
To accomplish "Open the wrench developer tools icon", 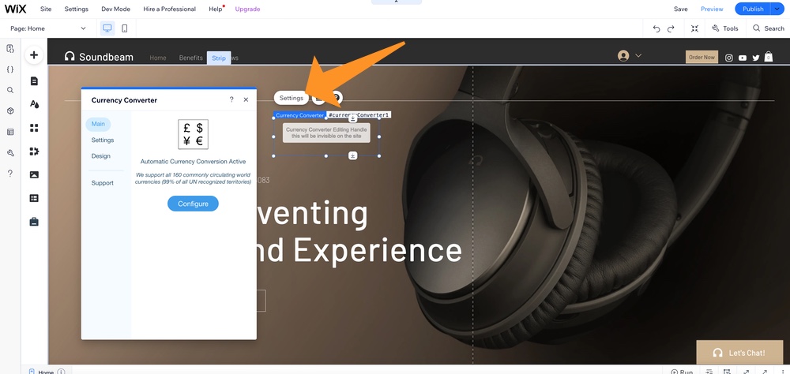I will 10,152.
